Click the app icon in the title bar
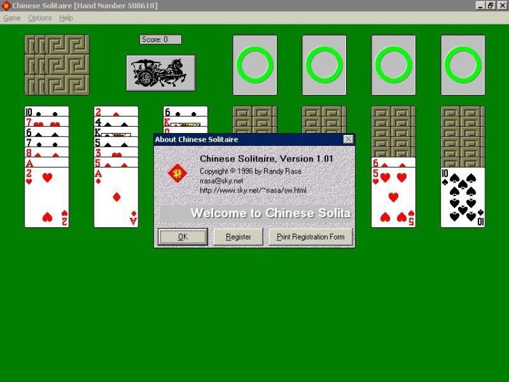Image resolution: width=509 pixels, height=382 pixels. pos(6,5)
